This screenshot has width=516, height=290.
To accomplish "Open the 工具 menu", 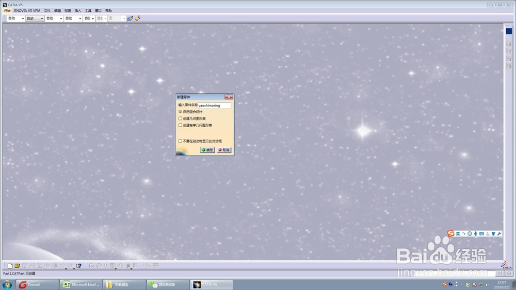I will [x=88, y=10].
